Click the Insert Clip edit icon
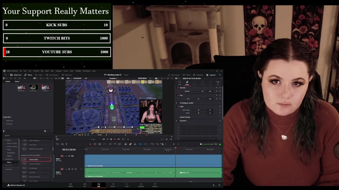 pos(110,144)
